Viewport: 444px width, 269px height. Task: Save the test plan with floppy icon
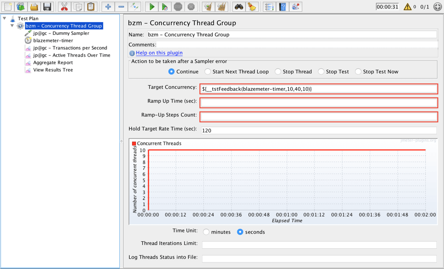[x=47, y=7]
